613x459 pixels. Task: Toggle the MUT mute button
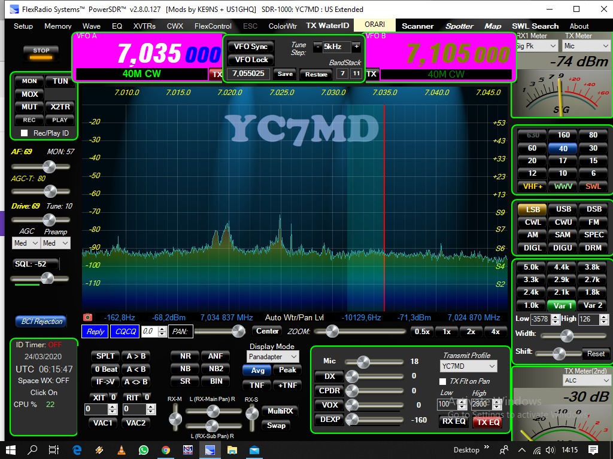click(29, 107)
